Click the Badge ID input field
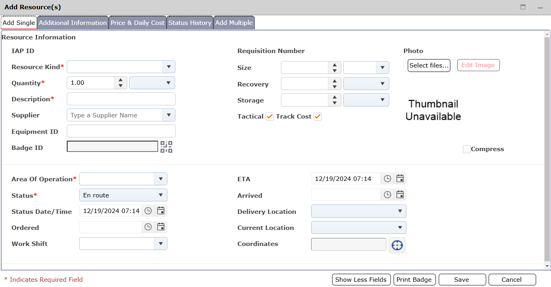551x287 pixels. pyautogui.click(x=112, y=146)
